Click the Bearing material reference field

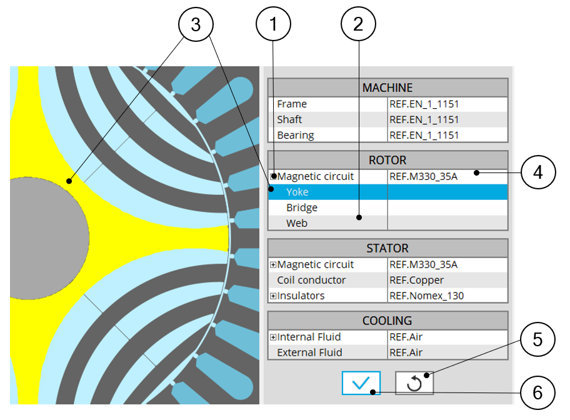[424, 135]
